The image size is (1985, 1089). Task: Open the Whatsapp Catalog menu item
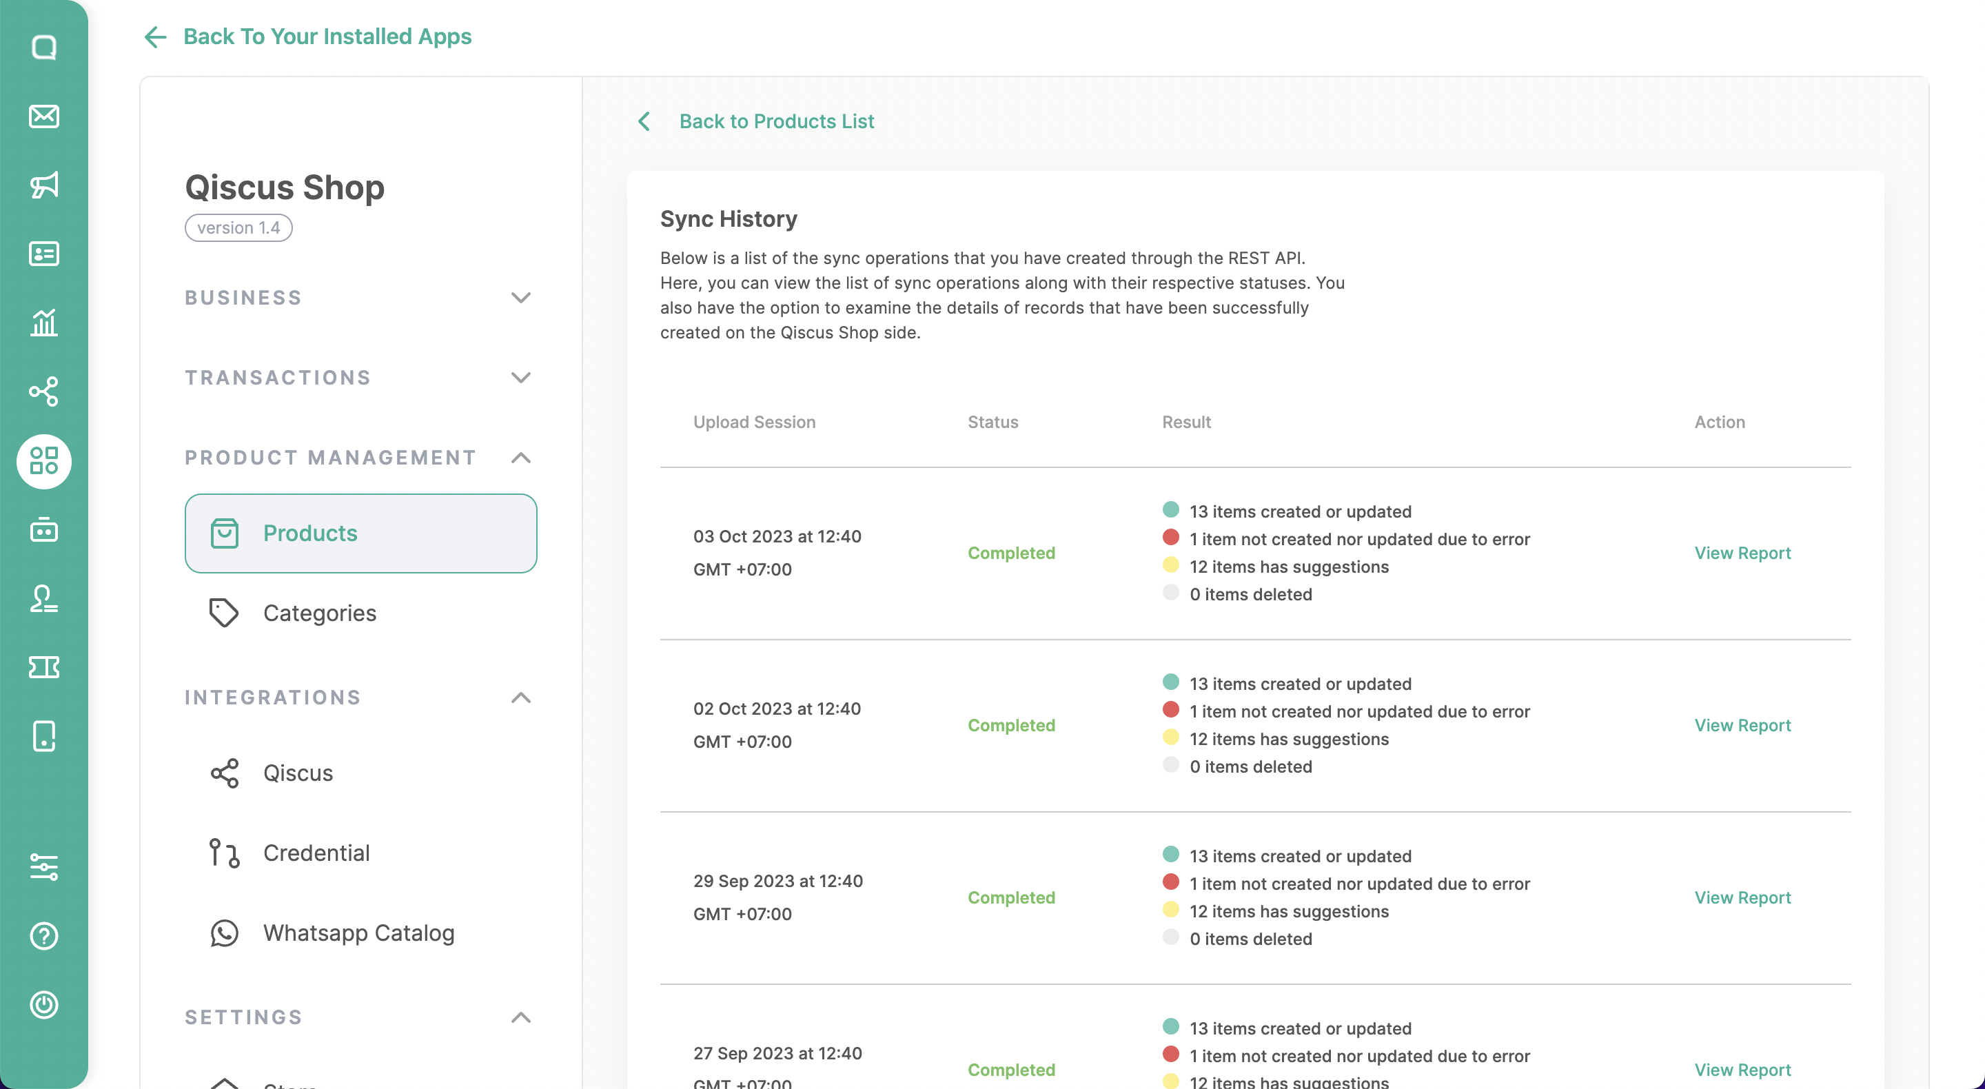pyautogui.click(x=358, y=933)
